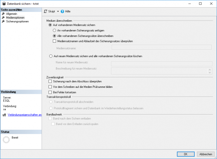Click the Bereit status spinner icon
The height and width of the screenshot is (159, 217).
[7, 140]
